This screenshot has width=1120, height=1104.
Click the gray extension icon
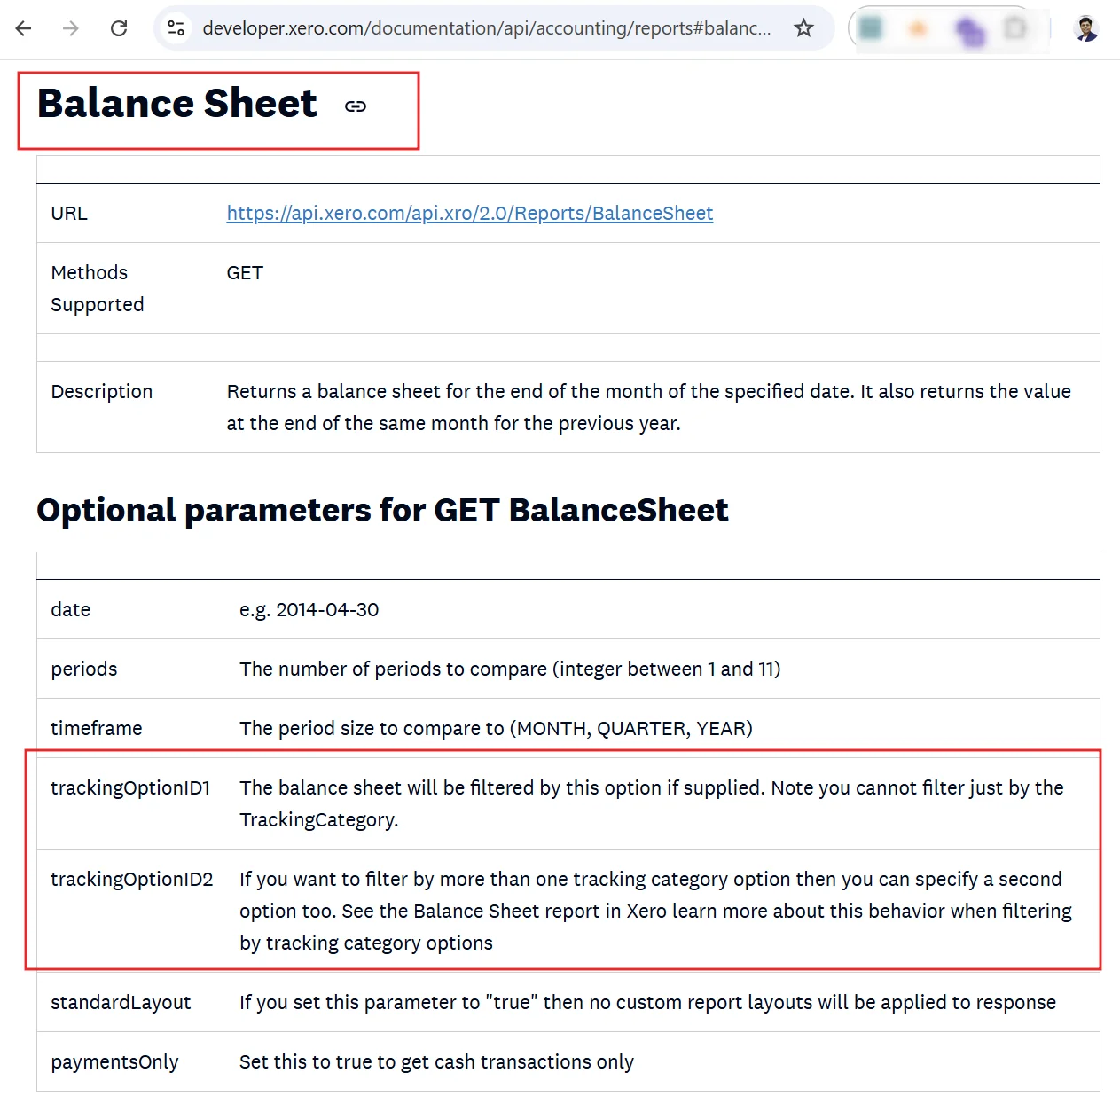pos(1014,28)
